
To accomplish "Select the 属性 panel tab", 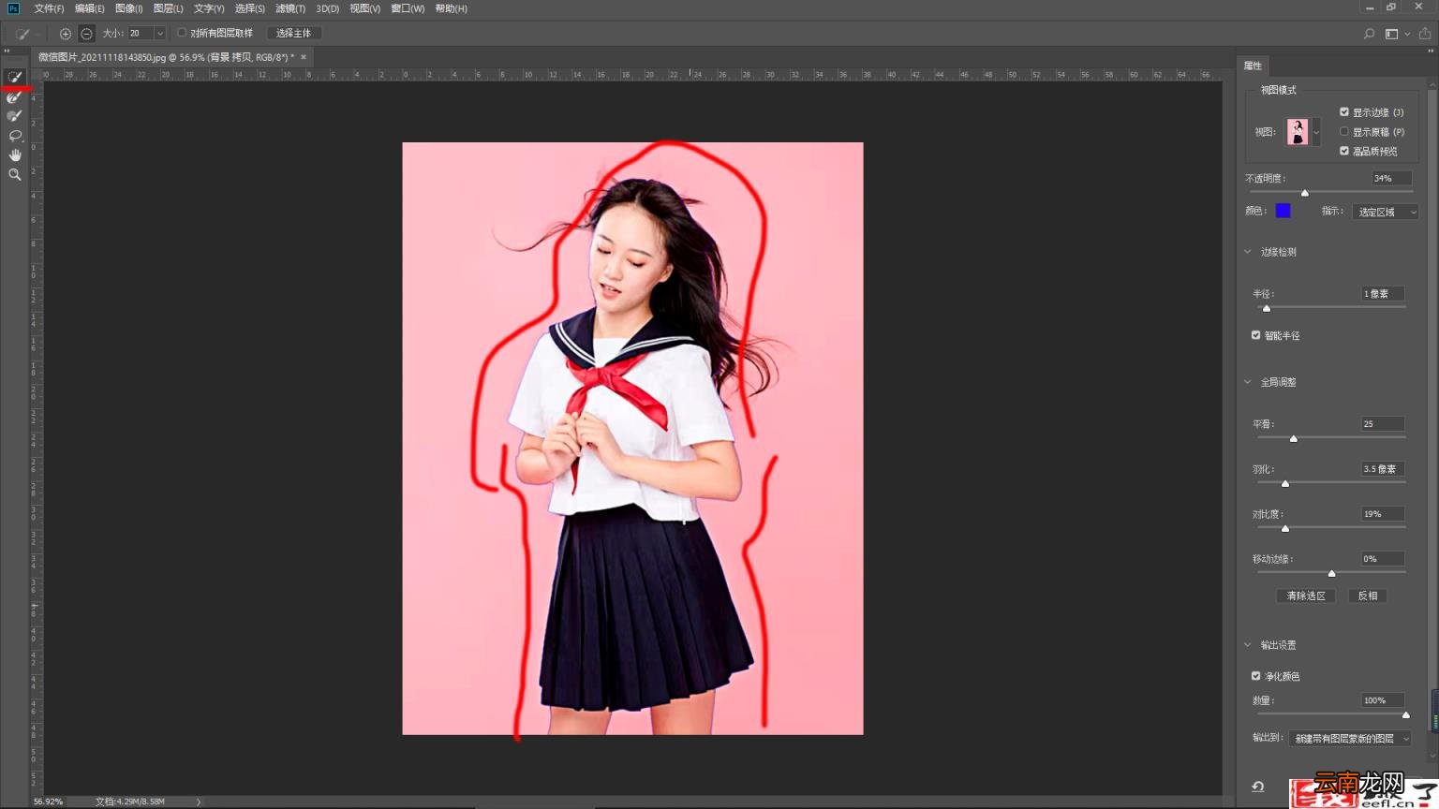I will pos(1253,66).
